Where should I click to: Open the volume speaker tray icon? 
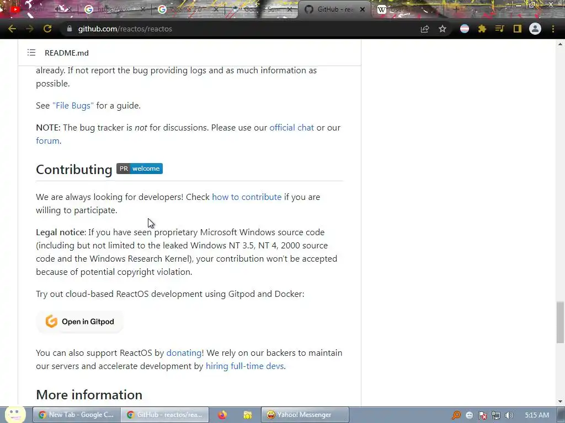pos(509,415)
